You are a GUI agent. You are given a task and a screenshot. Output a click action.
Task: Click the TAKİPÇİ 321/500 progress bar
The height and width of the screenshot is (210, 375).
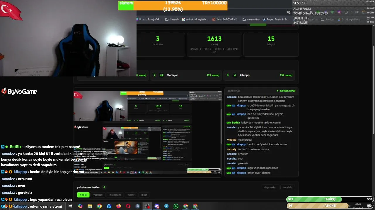tap(330, 199)
